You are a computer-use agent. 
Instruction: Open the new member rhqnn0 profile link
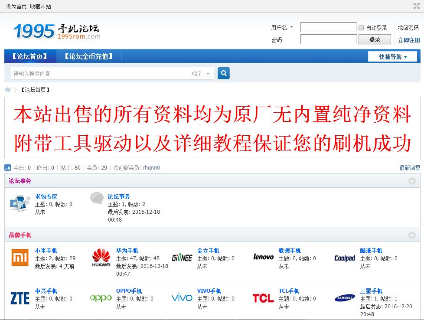[151, 168]
